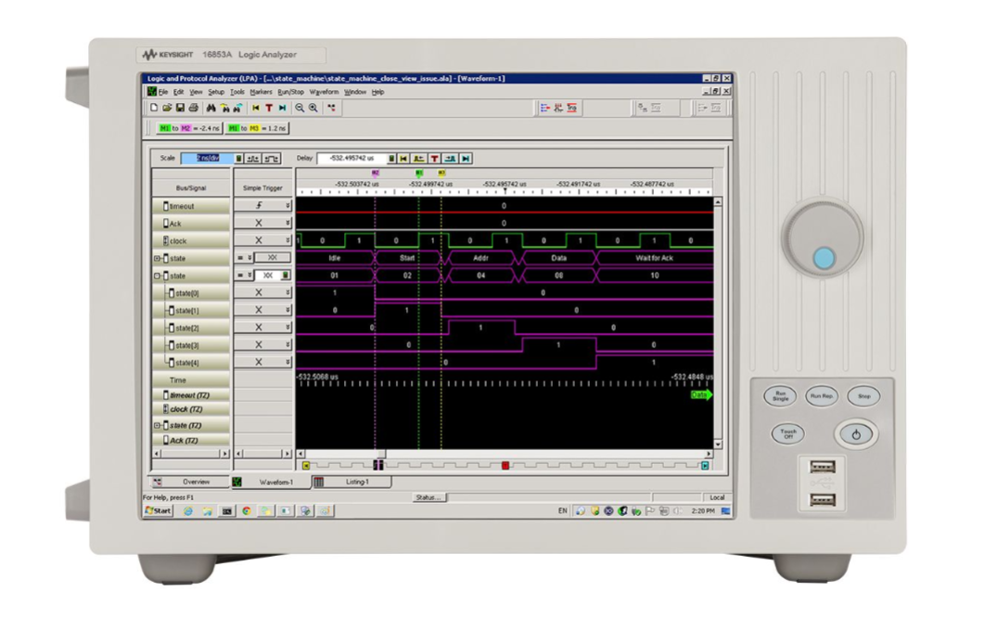Open a saved file with the Open folder icon
The height and width of the screenshot is (644, 997).
(x=169, y=107)
